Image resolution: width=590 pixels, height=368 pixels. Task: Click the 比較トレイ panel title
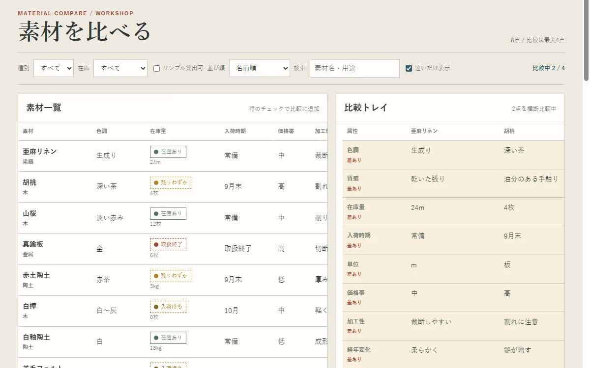[366, 108]
